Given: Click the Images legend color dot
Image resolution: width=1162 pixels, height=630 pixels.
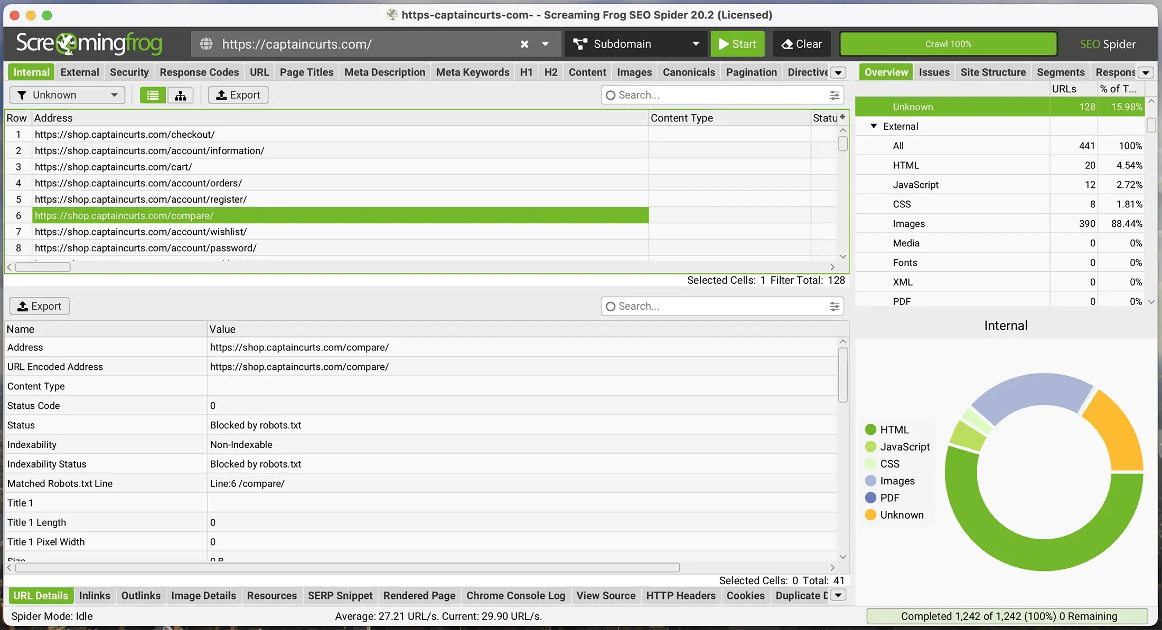Looking at the screenshot, I should pos(871,481).
